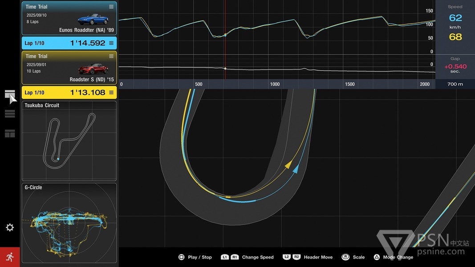
Task: Click the 1000 mark on the distance axis
Action: click(275, 84)
